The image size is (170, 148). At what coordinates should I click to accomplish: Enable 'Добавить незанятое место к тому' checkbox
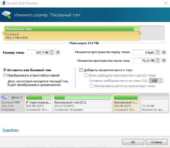81,70
